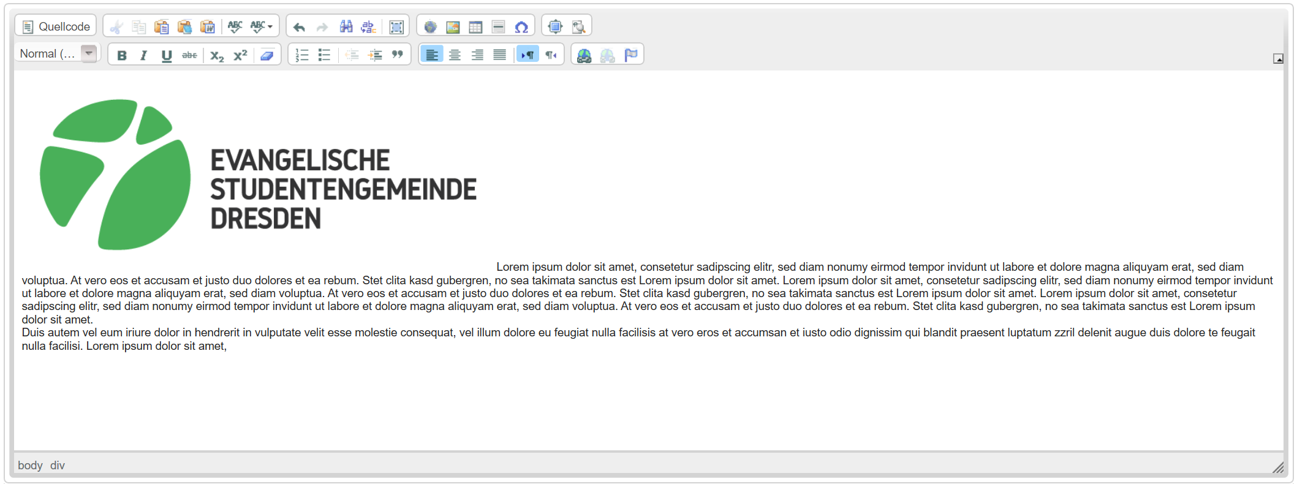Apply block quote formatting

[x=398, y=55]
